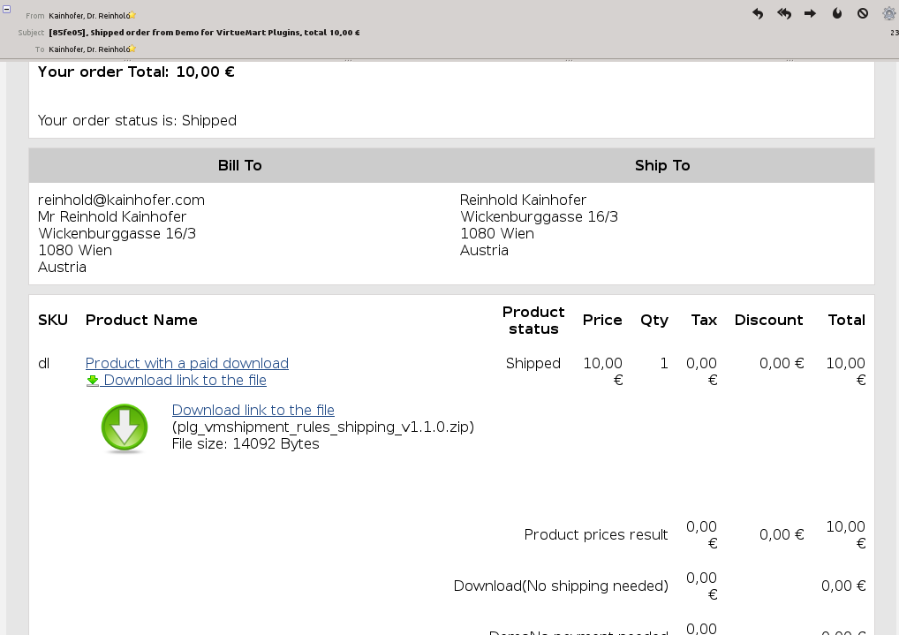Image resolution: width=899 pixels, height=635 pixels.
Task: Click the star next to From sender
Action: (x=132, y=15)
